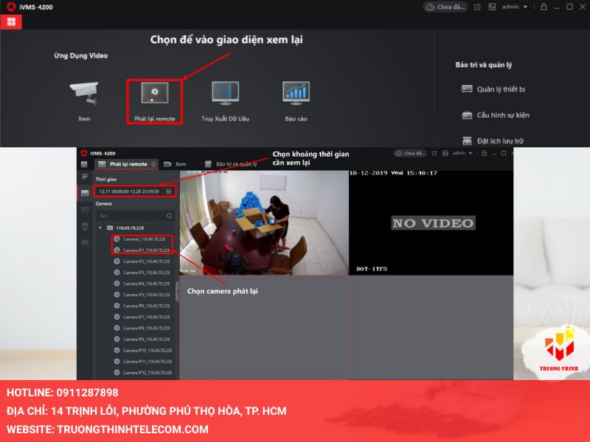Screen dimensions: 590x442
Task: Select the highlighted playback icon in left sidebar
Action: coord(85,193)
